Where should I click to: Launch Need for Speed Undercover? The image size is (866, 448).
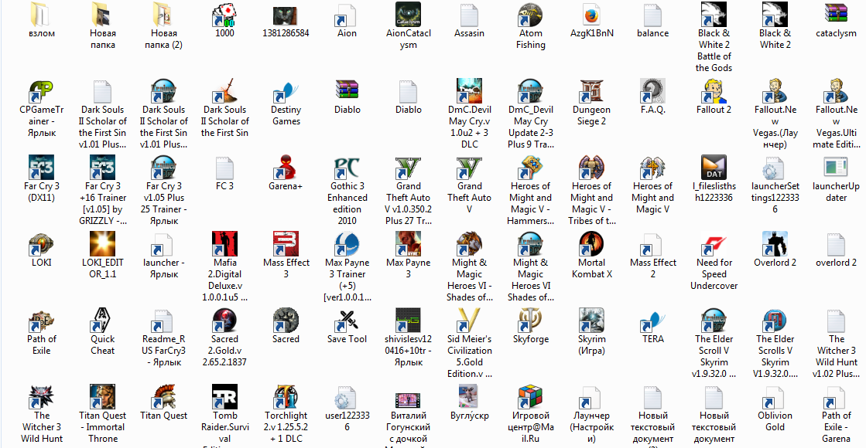pyautogui.click(x=714, y=244)
